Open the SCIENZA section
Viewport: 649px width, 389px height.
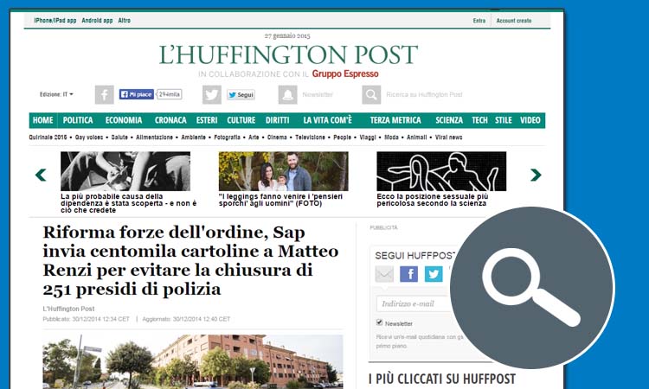[449, 120]
